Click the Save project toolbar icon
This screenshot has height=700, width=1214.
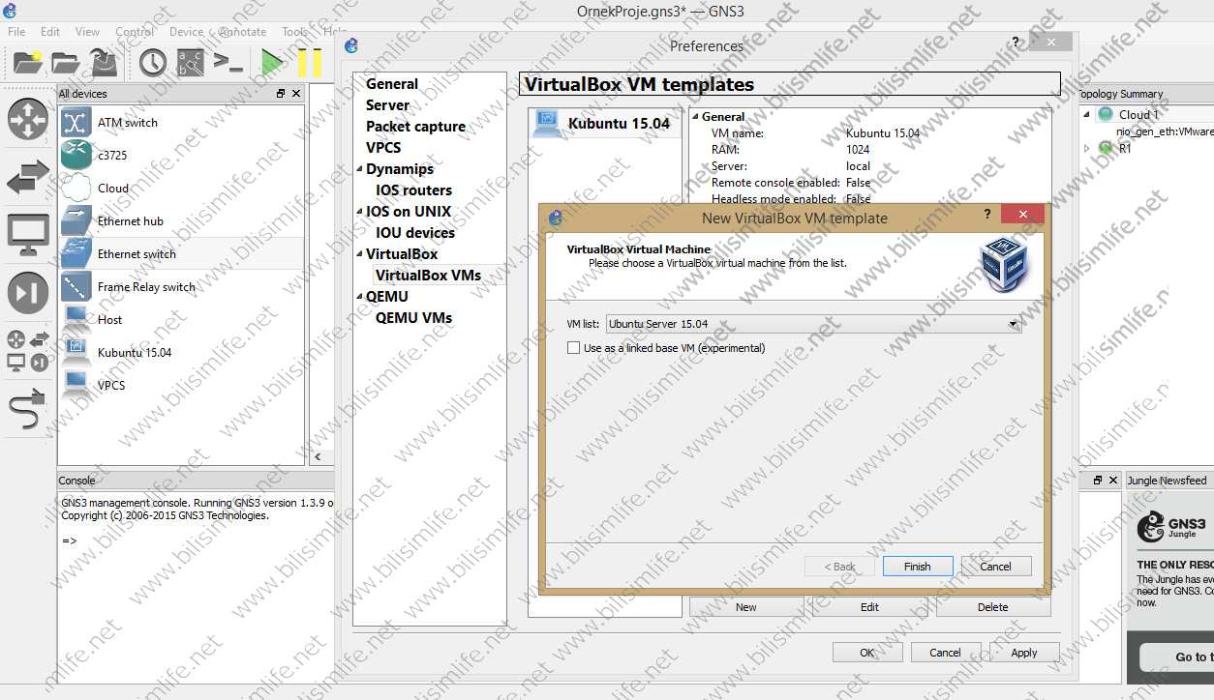[104, 63]
